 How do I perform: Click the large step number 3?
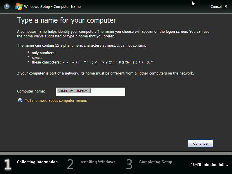click(x=129, y=164)
